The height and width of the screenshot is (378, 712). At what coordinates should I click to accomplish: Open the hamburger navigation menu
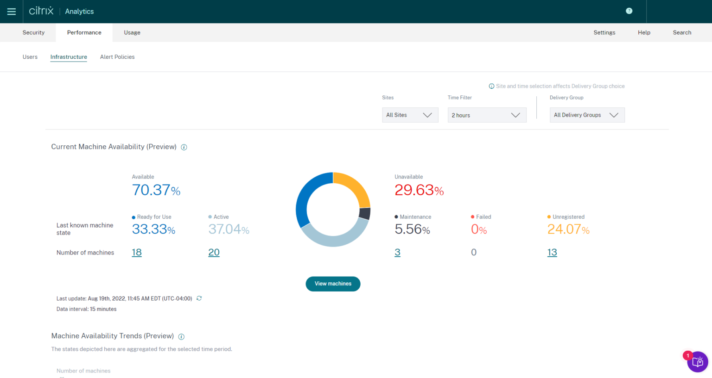click(x=11, y=11)
